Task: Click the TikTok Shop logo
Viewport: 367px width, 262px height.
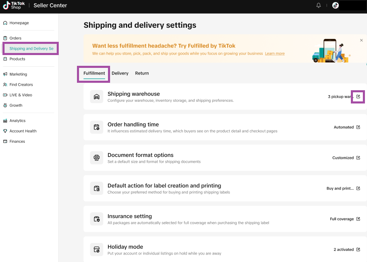Action: click(14, 5)
